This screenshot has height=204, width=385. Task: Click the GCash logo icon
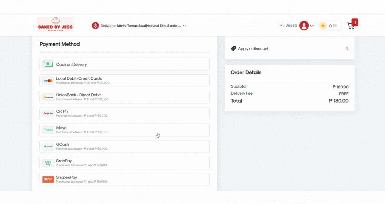coord(48,146)
